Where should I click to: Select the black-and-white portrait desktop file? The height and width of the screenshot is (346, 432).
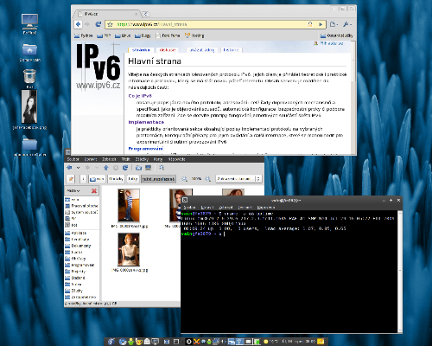(29, 109)
